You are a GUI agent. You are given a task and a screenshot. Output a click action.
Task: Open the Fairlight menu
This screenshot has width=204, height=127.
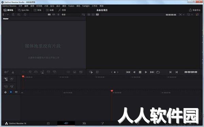coord(86,6)
